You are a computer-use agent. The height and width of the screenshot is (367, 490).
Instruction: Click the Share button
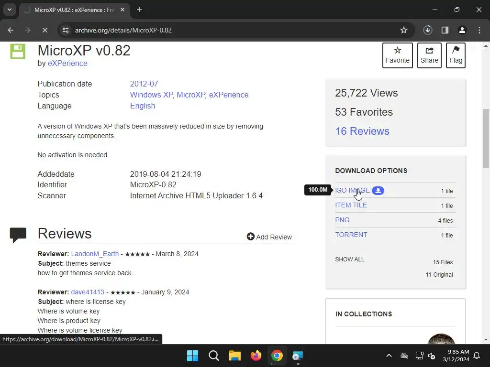coord(429,55)
